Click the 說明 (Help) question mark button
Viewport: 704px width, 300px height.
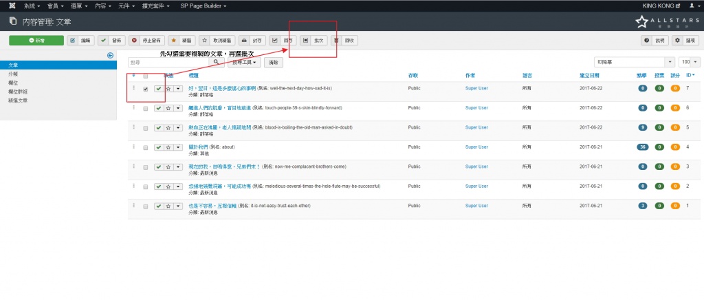coord(655,41)
